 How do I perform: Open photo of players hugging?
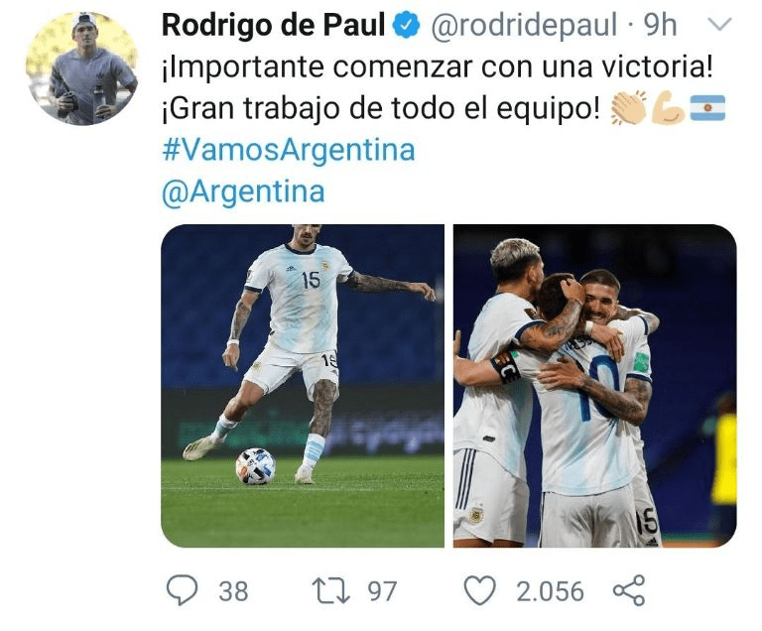(595, 386)
